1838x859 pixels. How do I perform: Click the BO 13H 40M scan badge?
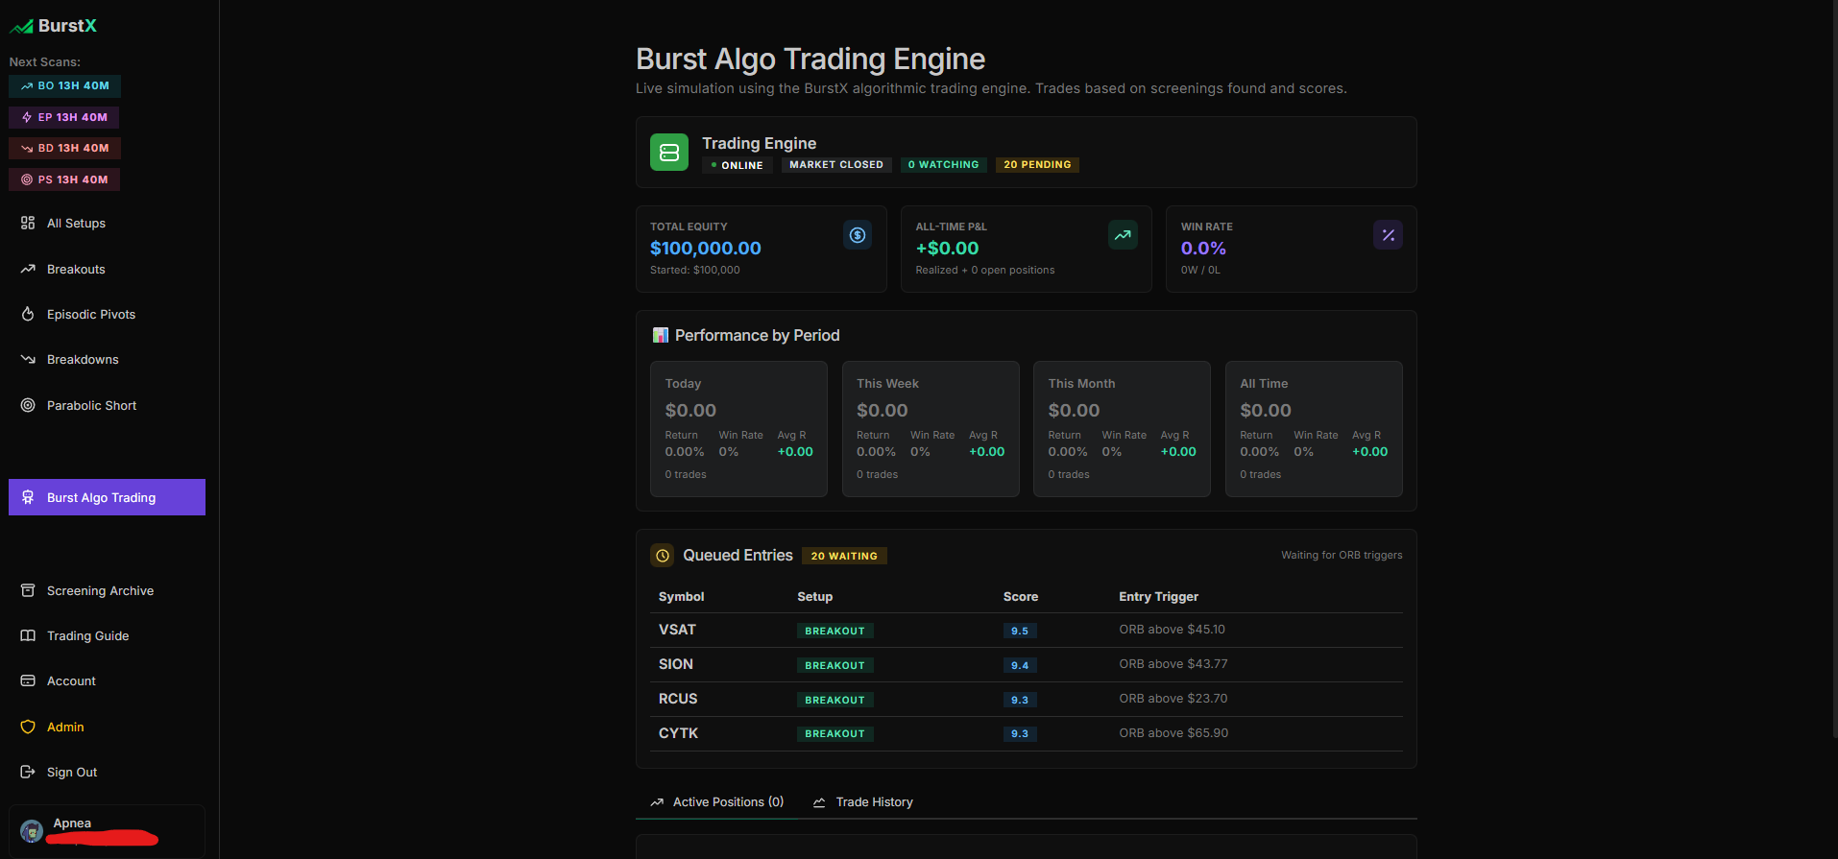click(65, 86)
